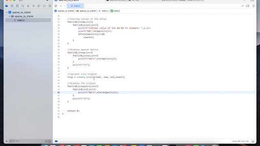Open sparse_to_triplet folder in jump bar
The width and height of the screenshot is (260, 146).
pos(86,11)
